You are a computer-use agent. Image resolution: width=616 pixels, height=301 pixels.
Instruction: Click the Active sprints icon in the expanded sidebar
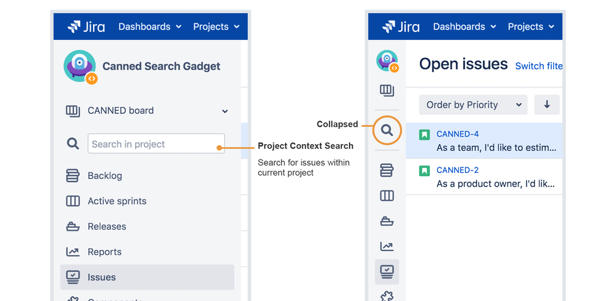pyautogui.click(x=73, y=201)
